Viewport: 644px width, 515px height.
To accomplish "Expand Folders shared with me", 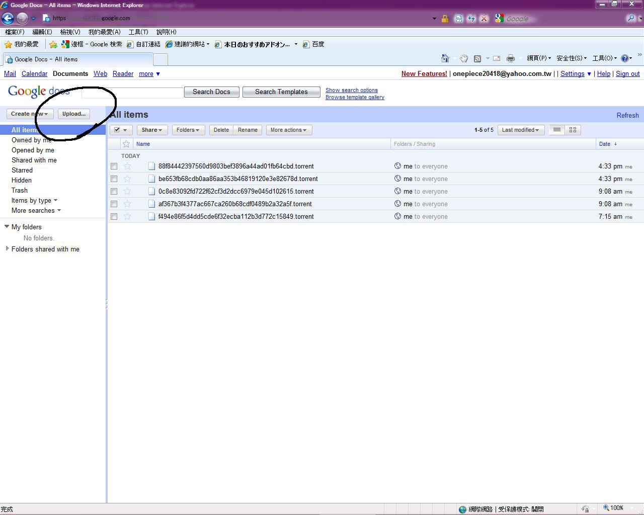I will tap(7, 248).
